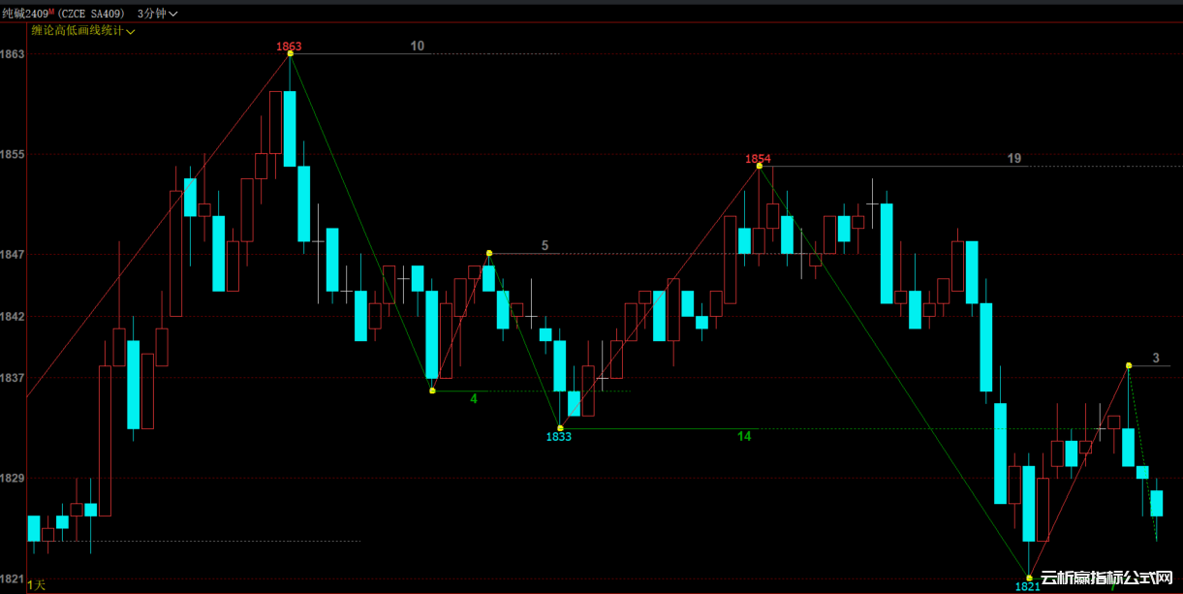Select the yellow pivot dot at 1821 low
The image size is (1183, 594).
1029,578
